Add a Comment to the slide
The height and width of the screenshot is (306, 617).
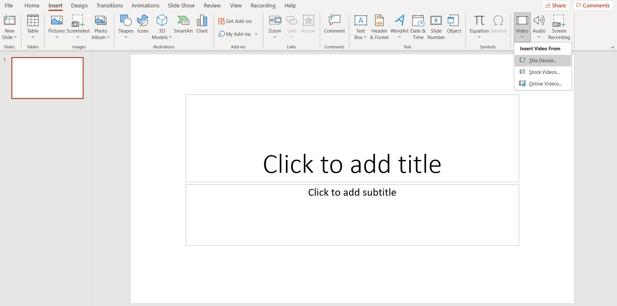334,25
